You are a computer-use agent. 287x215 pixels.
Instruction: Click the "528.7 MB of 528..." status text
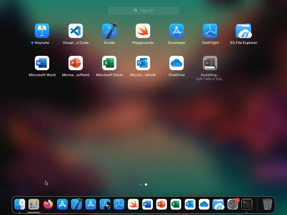point(210,79)
